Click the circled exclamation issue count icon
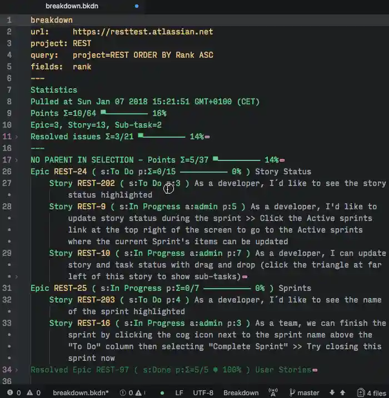 [x=122, y=393]
